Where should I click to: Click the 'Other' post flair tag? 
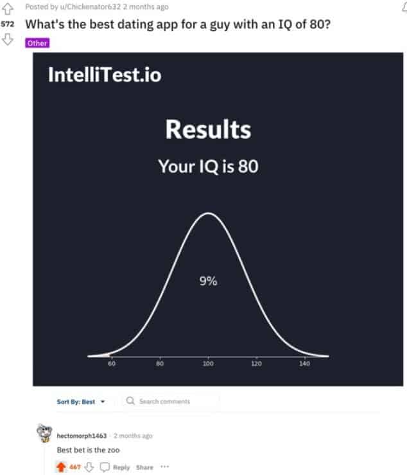[37, 43]
